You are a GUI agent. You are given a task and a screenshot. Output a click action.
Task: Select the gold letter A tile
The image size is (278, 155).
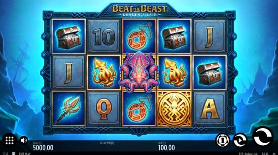209,109
